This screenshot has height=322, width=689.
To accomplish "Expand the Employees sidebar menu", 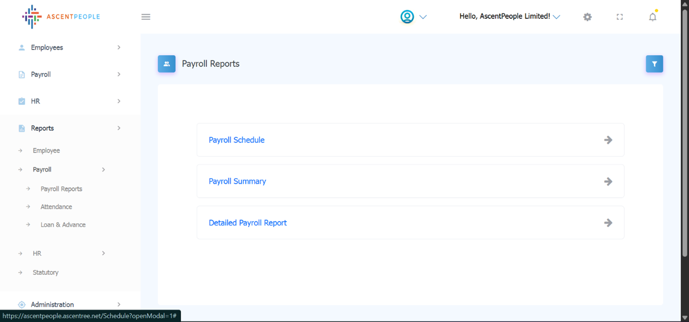I will coord(47,48).
